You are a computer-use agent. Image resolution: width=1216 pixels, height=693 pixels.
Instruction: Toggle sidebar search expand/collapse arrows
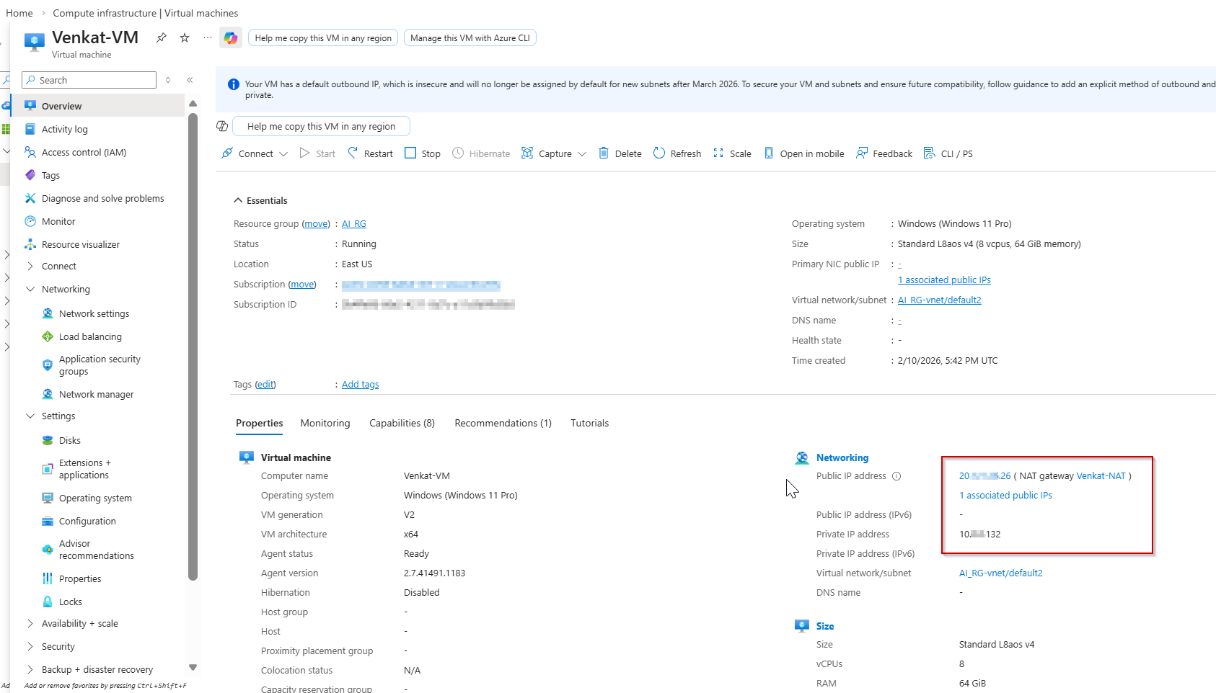click(x=168, y=80)
